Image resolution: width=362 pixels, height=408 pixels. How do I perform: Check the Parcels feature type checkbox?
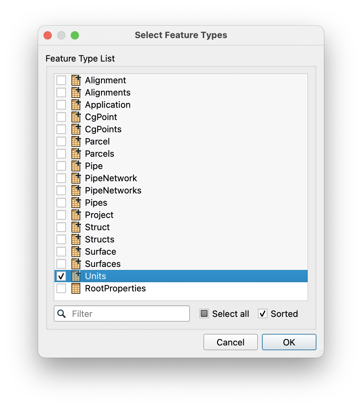coord(61,154)
